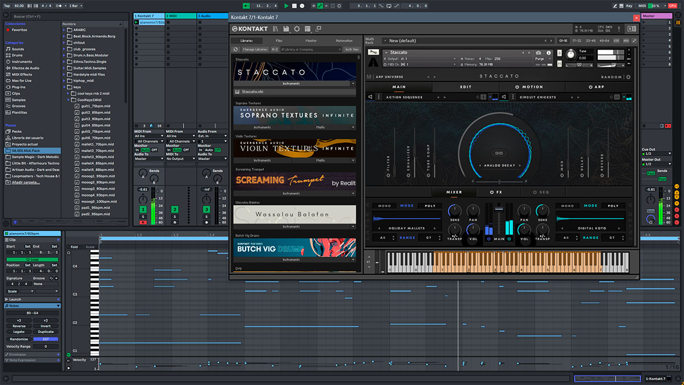Open Kontakt settings gear icon
The image size is (684, 385).
click(296, 29)
